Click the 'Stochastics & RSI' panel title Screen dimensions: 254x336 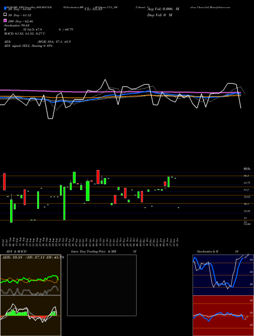click(x=217, y=251)
